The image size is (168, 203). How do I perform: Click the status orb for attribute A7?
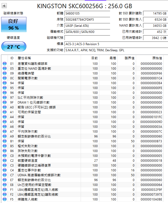(x=5, y=131)
